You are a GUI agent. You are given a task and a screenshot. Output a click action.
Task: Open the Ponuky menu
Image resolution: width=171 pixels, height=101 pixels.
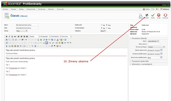click(x=13, y=9)
